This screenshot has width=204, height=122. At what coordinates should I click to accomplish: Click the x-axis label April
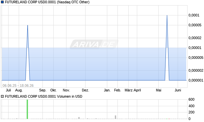(137, 90)
